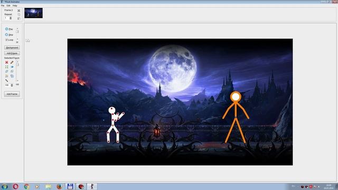Copy the current frame icon
The width and height of the screenshot is (338, 190).
(19, 14)
